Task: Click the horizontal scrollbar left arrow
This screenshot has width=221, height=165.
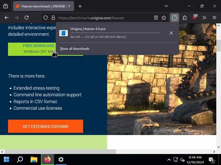Action: [2, 152]
